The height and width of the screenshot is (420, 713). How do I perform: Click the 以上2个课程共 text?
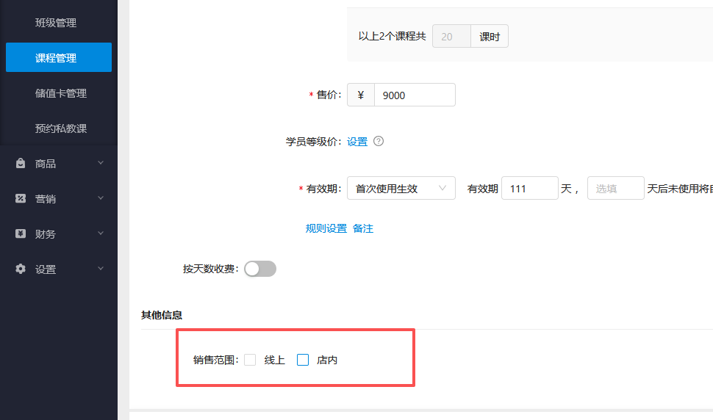392,36
